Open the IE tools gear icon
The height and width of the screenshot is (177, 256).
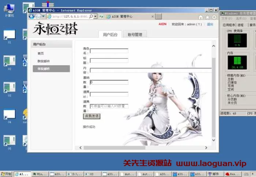click(214, 17)
